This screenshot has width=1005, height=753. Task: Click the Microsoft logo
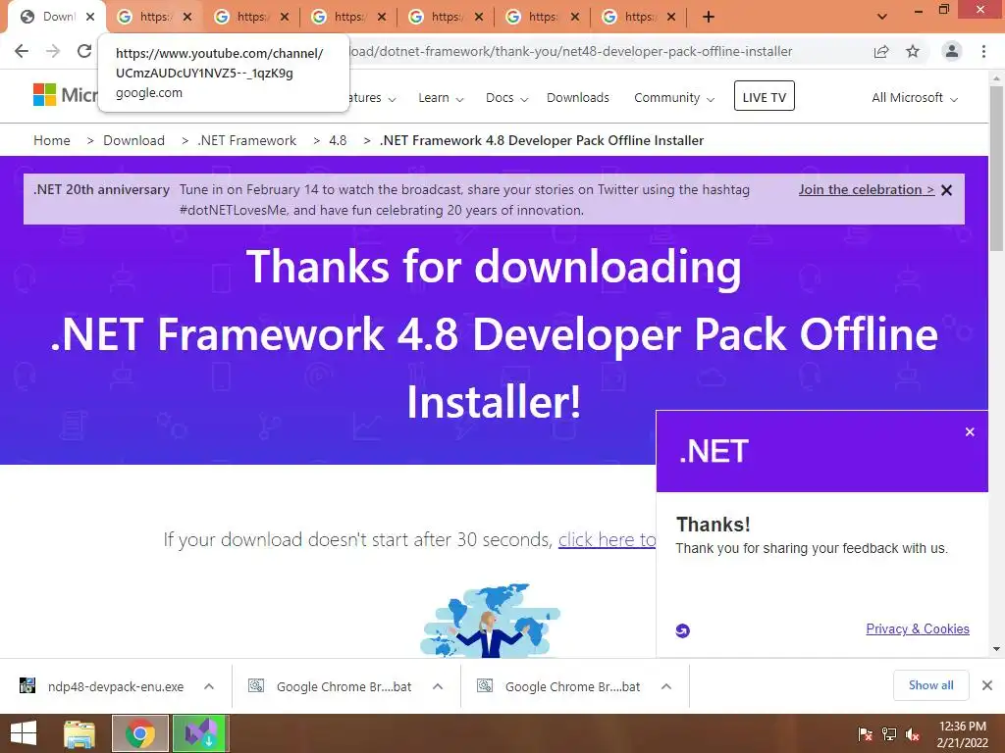point(45,95)
